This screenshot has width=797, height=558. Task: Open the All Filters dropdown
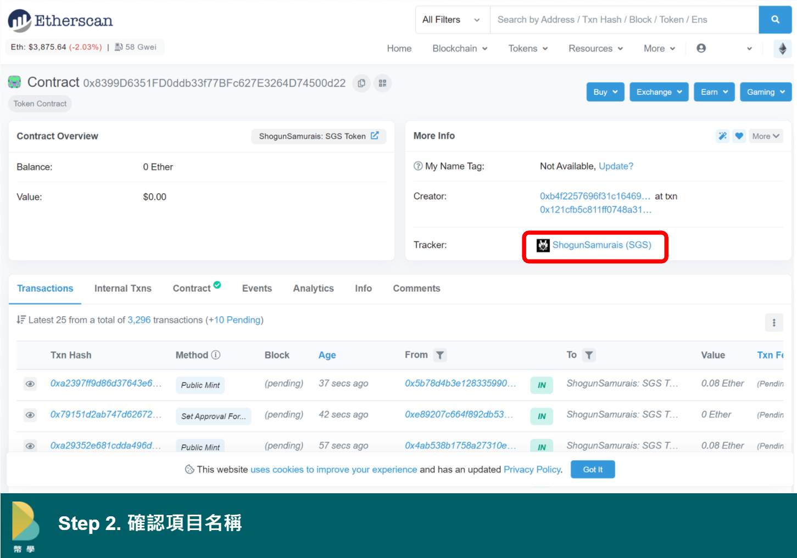coord(453,20)
